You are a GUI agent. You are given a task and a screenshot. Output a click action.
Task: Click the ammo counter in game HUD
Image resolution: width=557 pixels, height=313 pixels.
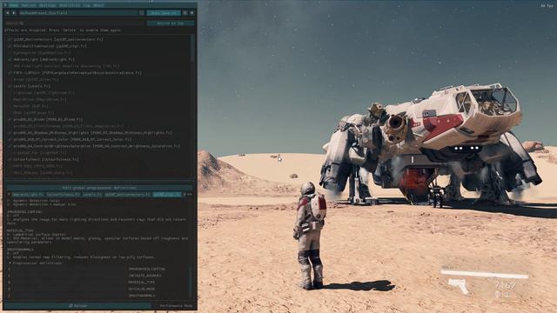[x=505, y=286]
